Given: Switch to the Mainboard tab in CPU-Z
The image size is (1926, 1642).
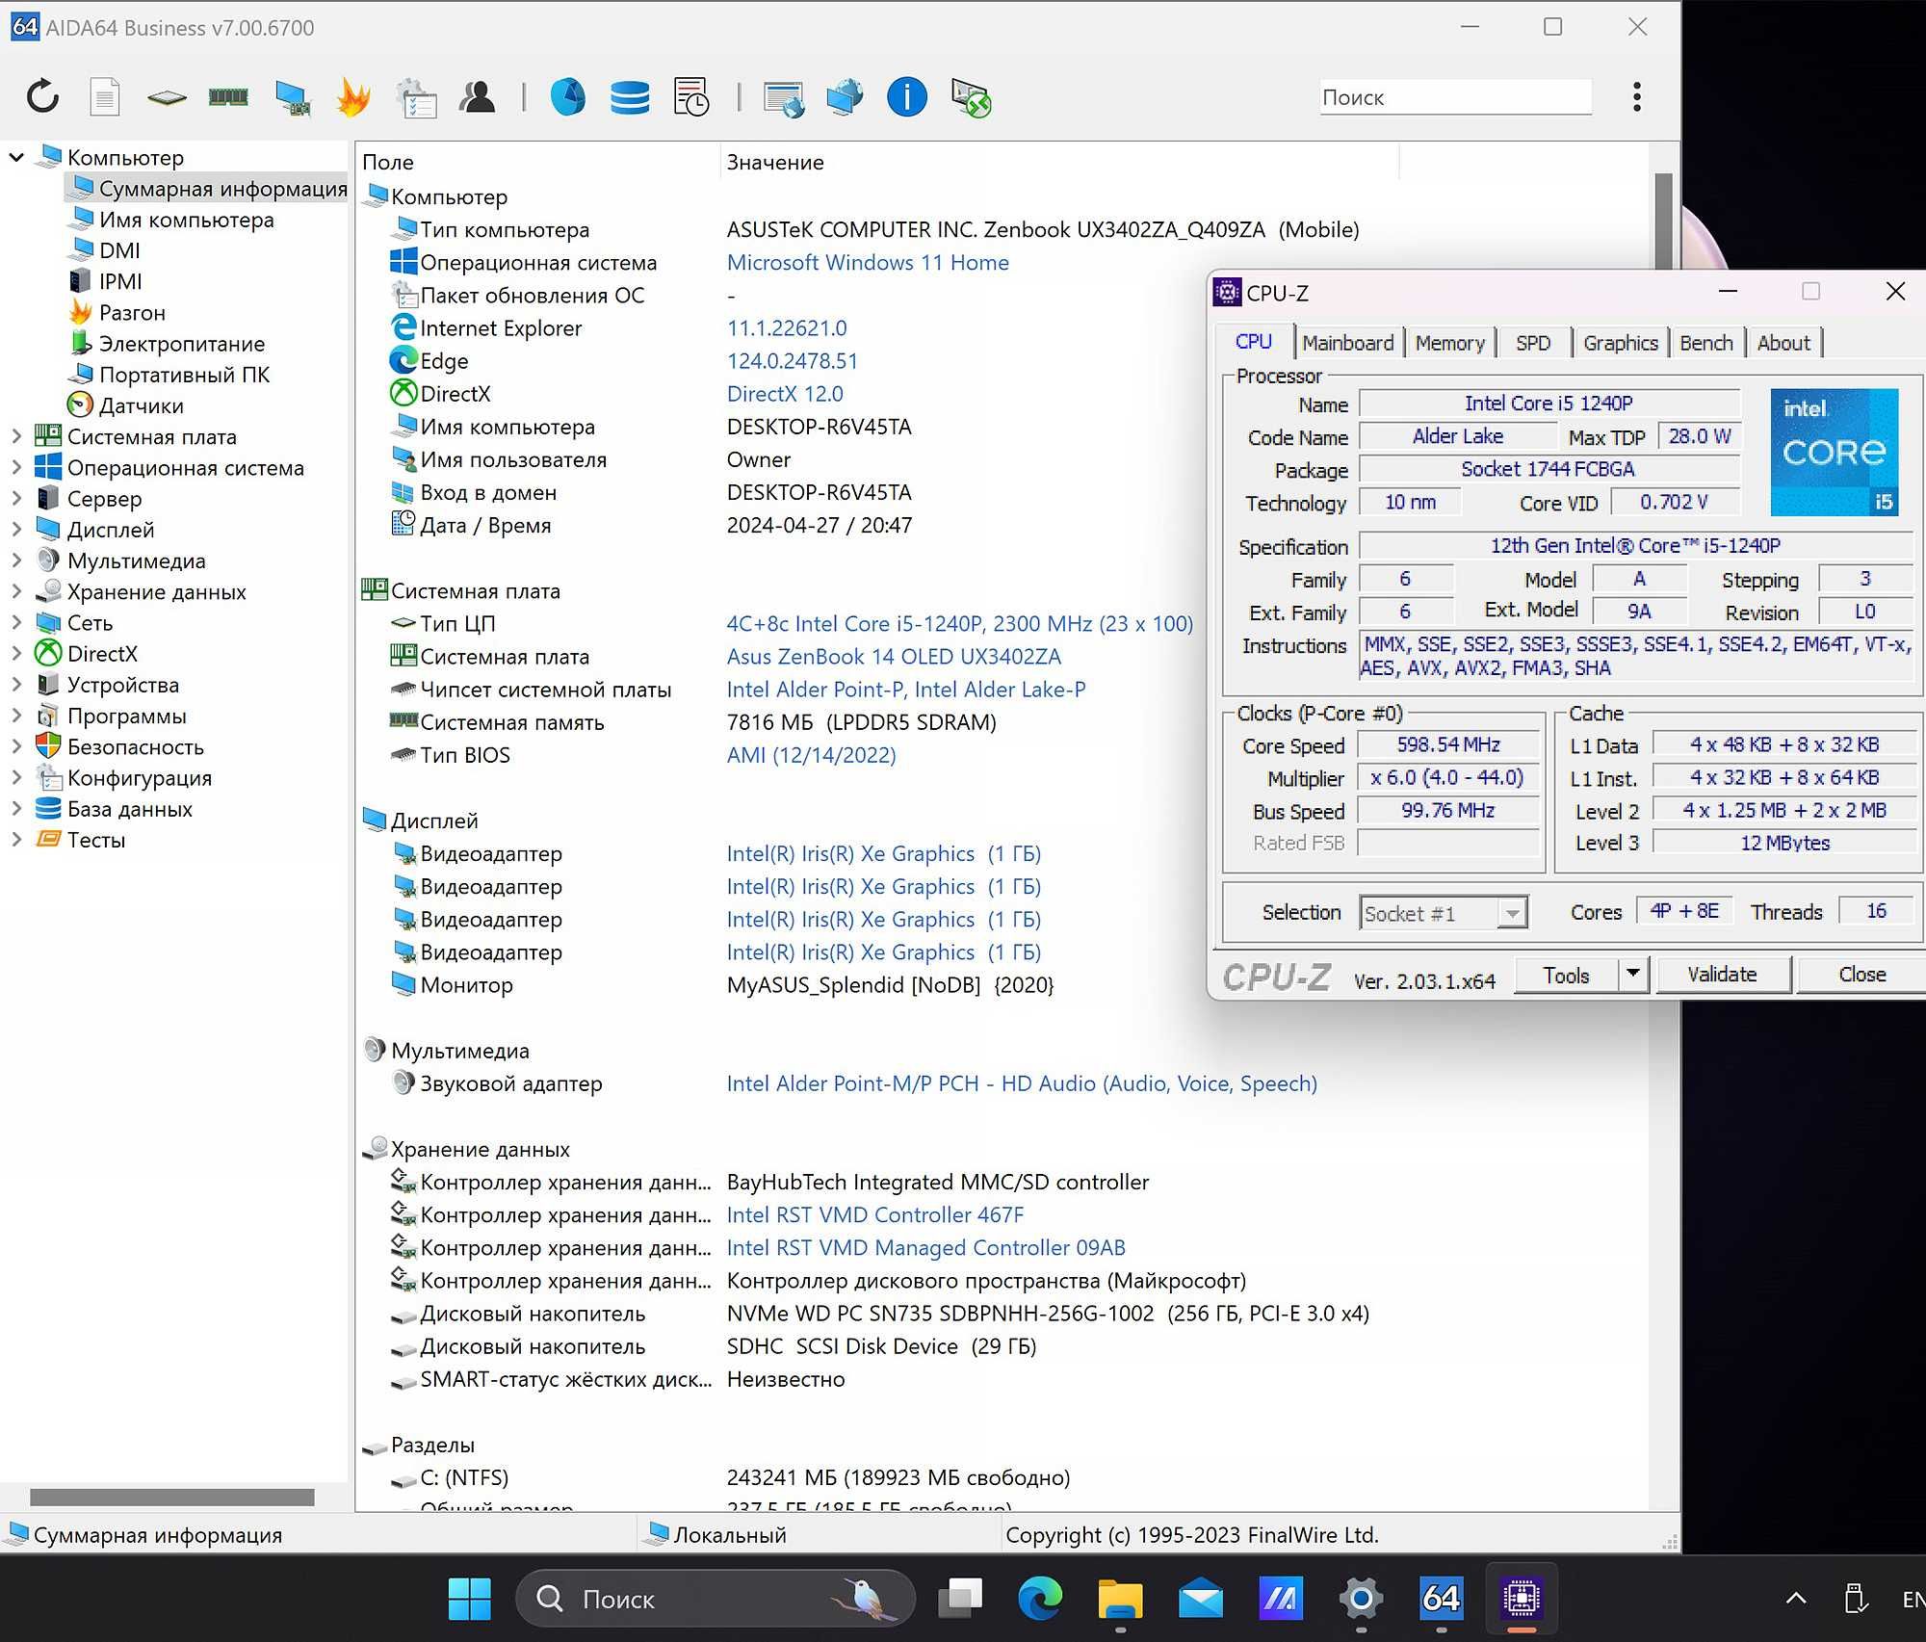Looking at the screenshot, I should [x=1347, y=343].
